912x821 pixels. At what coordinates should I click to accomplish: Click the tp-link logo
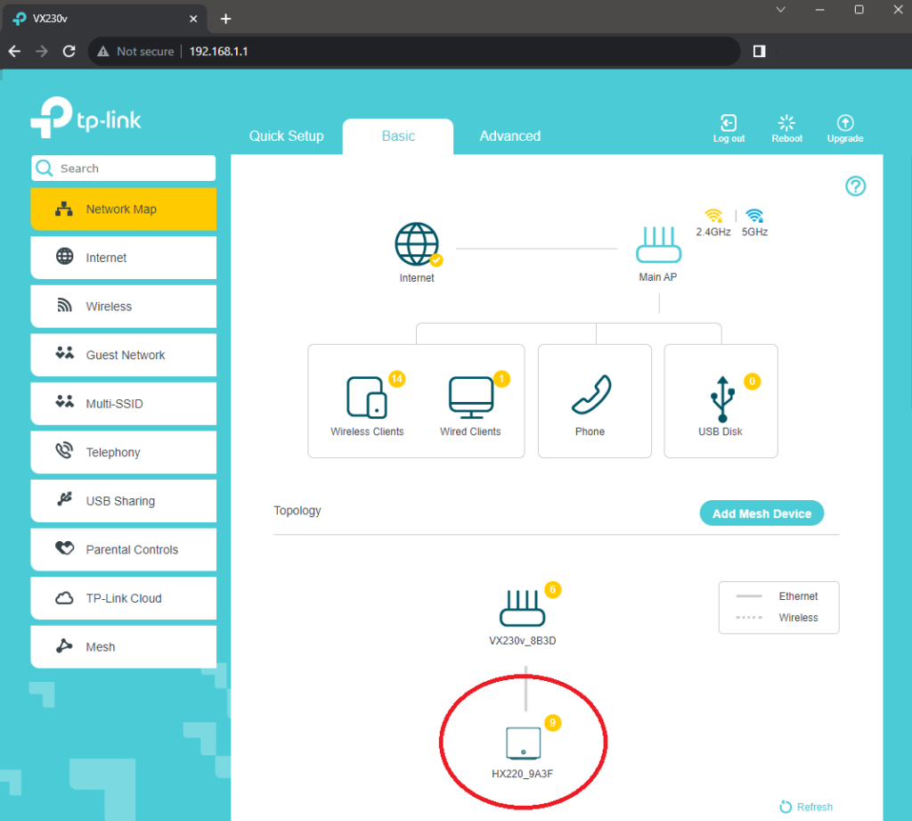pyautogui.click(x=86, y=117)
